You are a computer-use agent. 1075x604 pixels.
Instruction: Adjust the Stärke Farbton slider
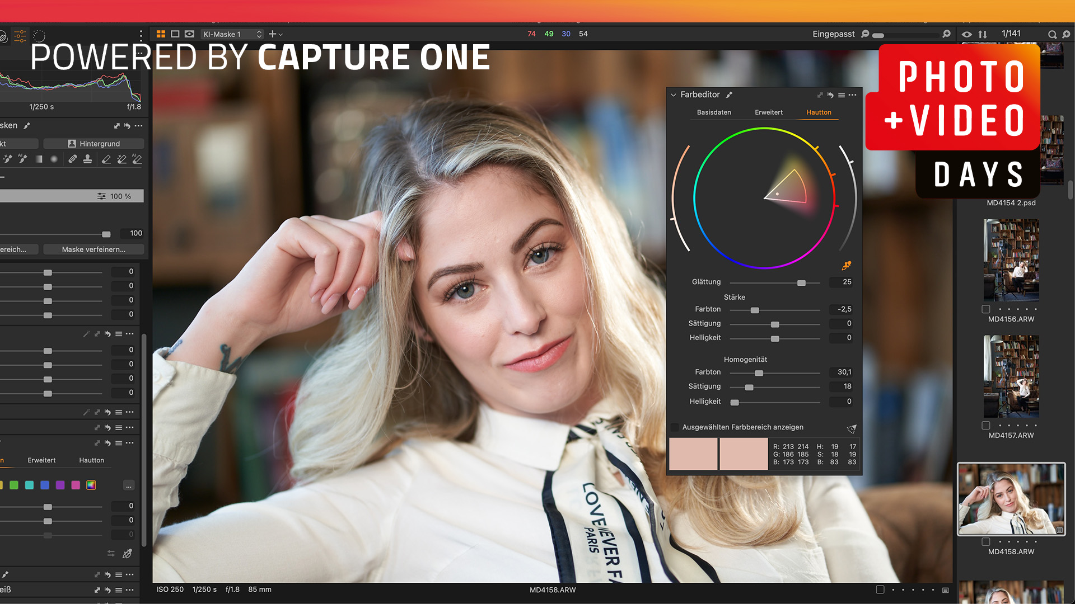pyautogui.click(x=775, y=310)
